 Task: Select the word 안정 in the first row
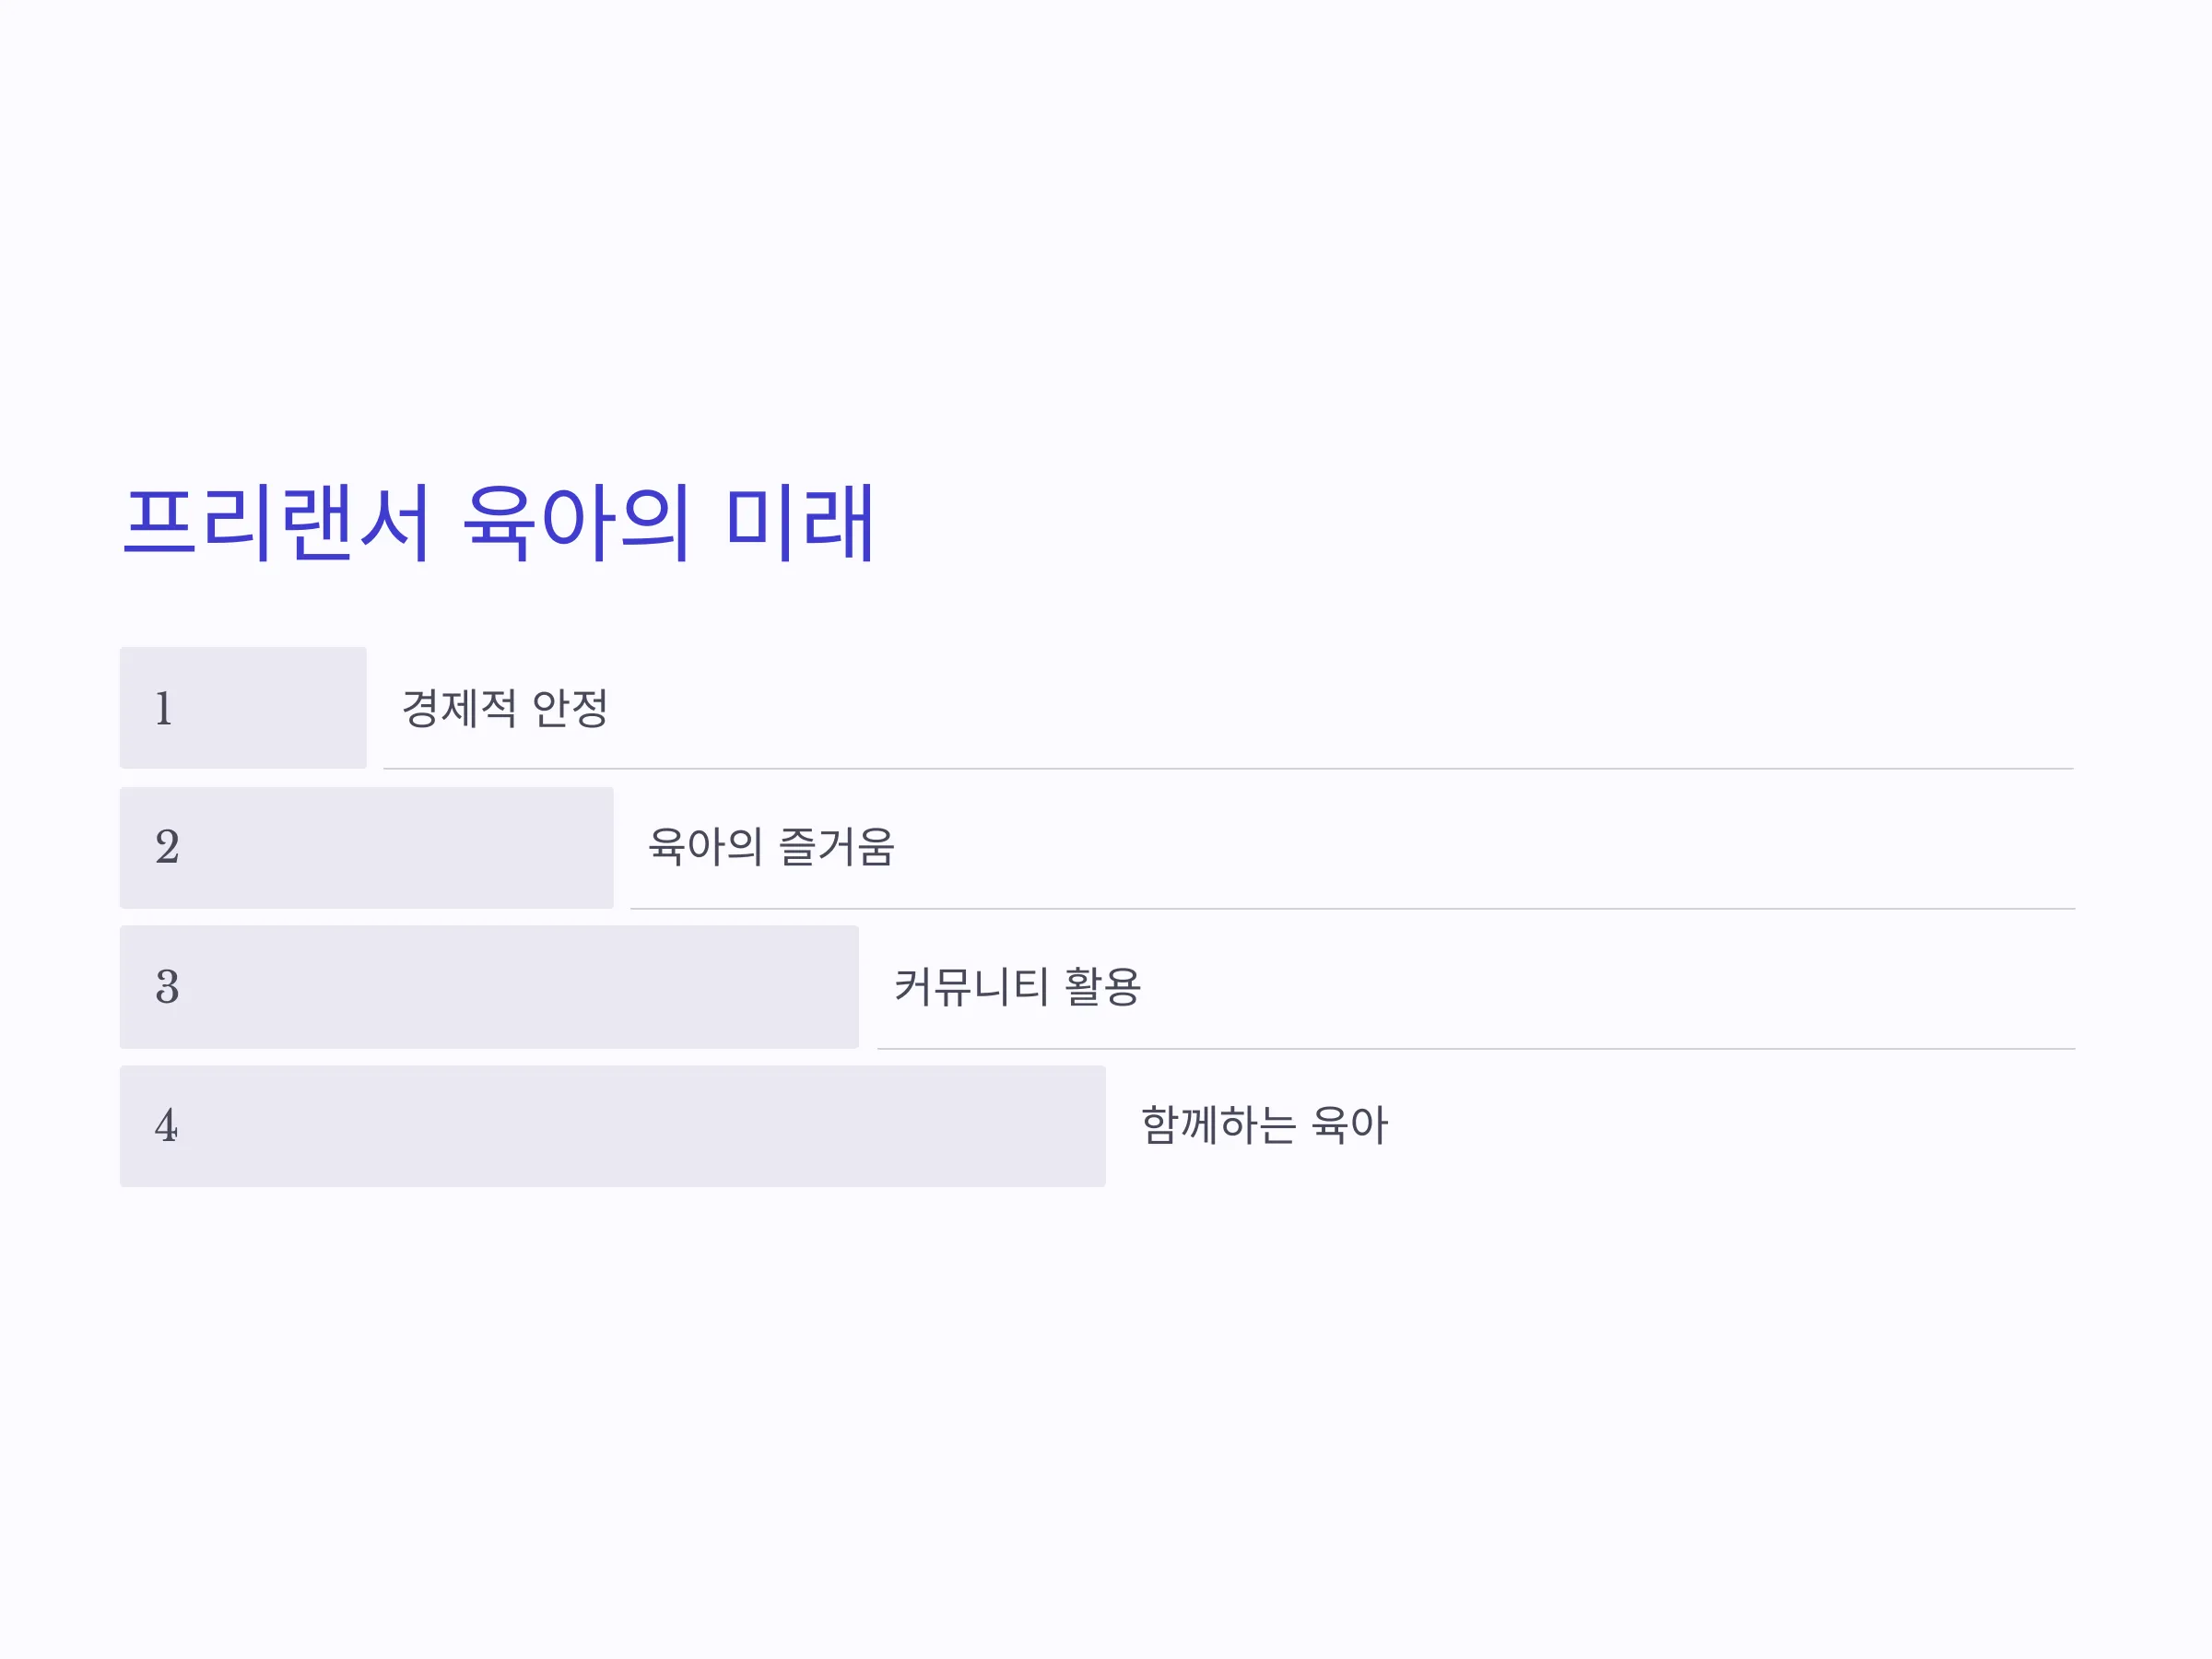pos(570,708)
